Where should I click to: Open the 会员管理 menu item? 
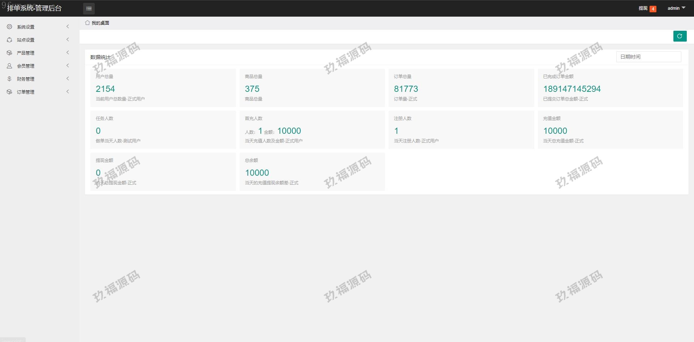26,66
